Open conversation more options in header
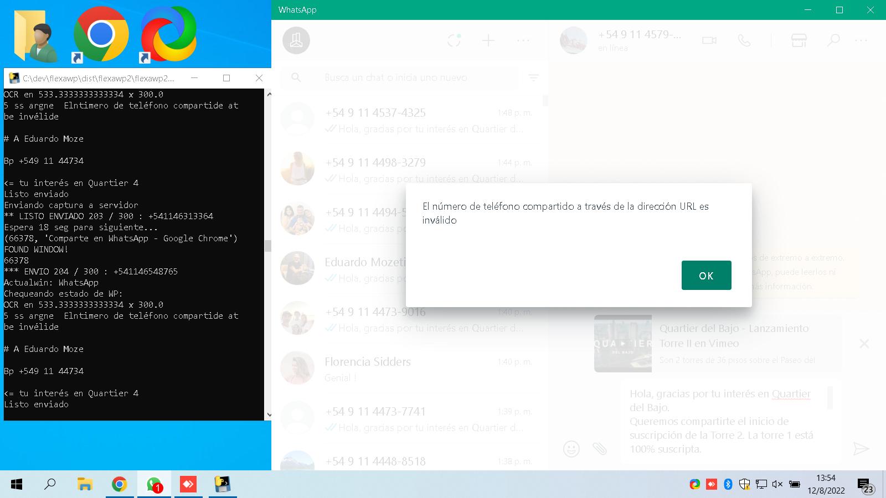Viewport: 886px width, 498px height. coord(861,40)
